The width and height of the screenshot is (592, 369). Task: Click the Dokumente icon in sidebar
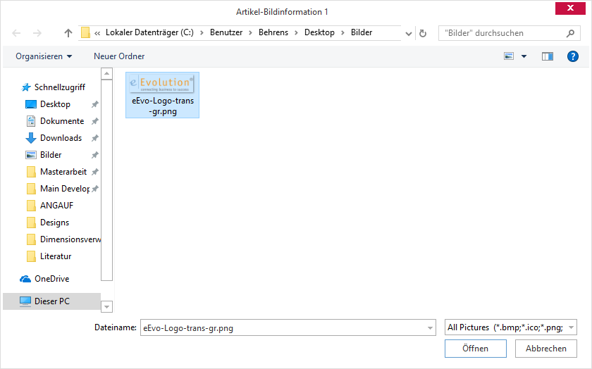coord(31,121)
